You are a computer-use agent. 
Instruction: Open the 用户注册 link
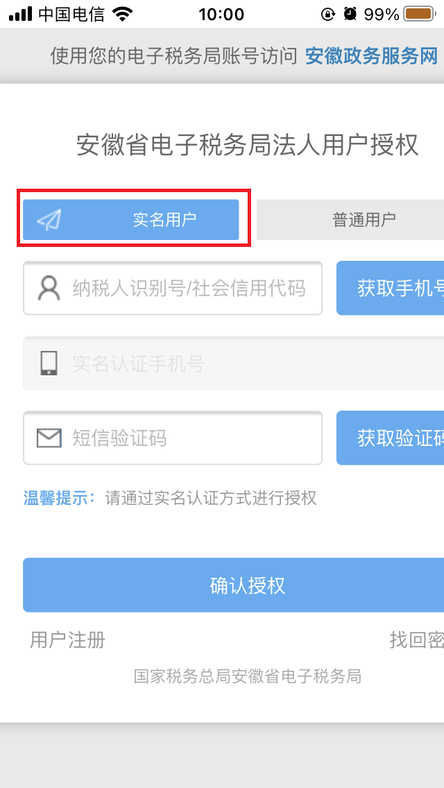click(67, 640)
